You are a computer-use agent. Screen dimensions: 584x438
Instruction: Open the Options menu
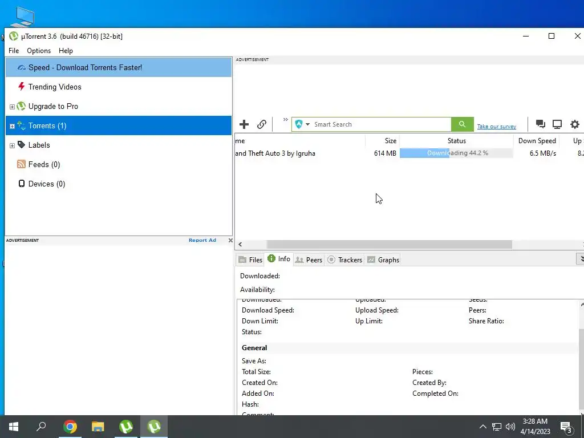point(39,51)
